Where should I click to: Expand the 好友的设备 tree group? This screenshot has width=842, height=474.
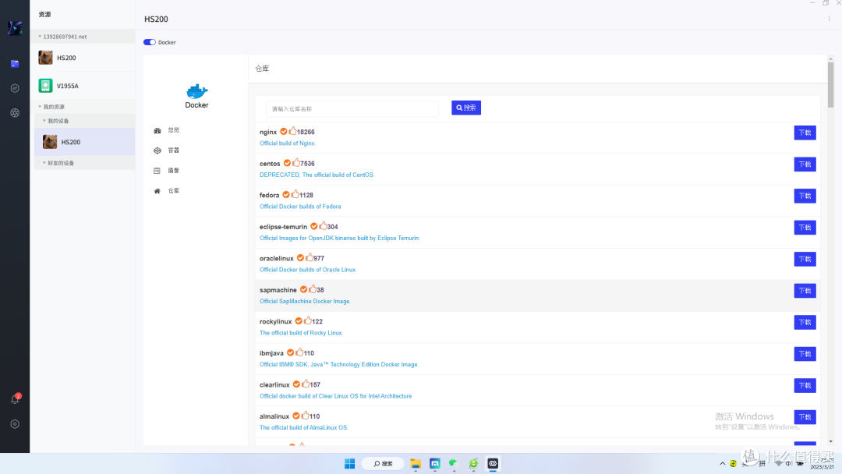[x=44, y=163]
